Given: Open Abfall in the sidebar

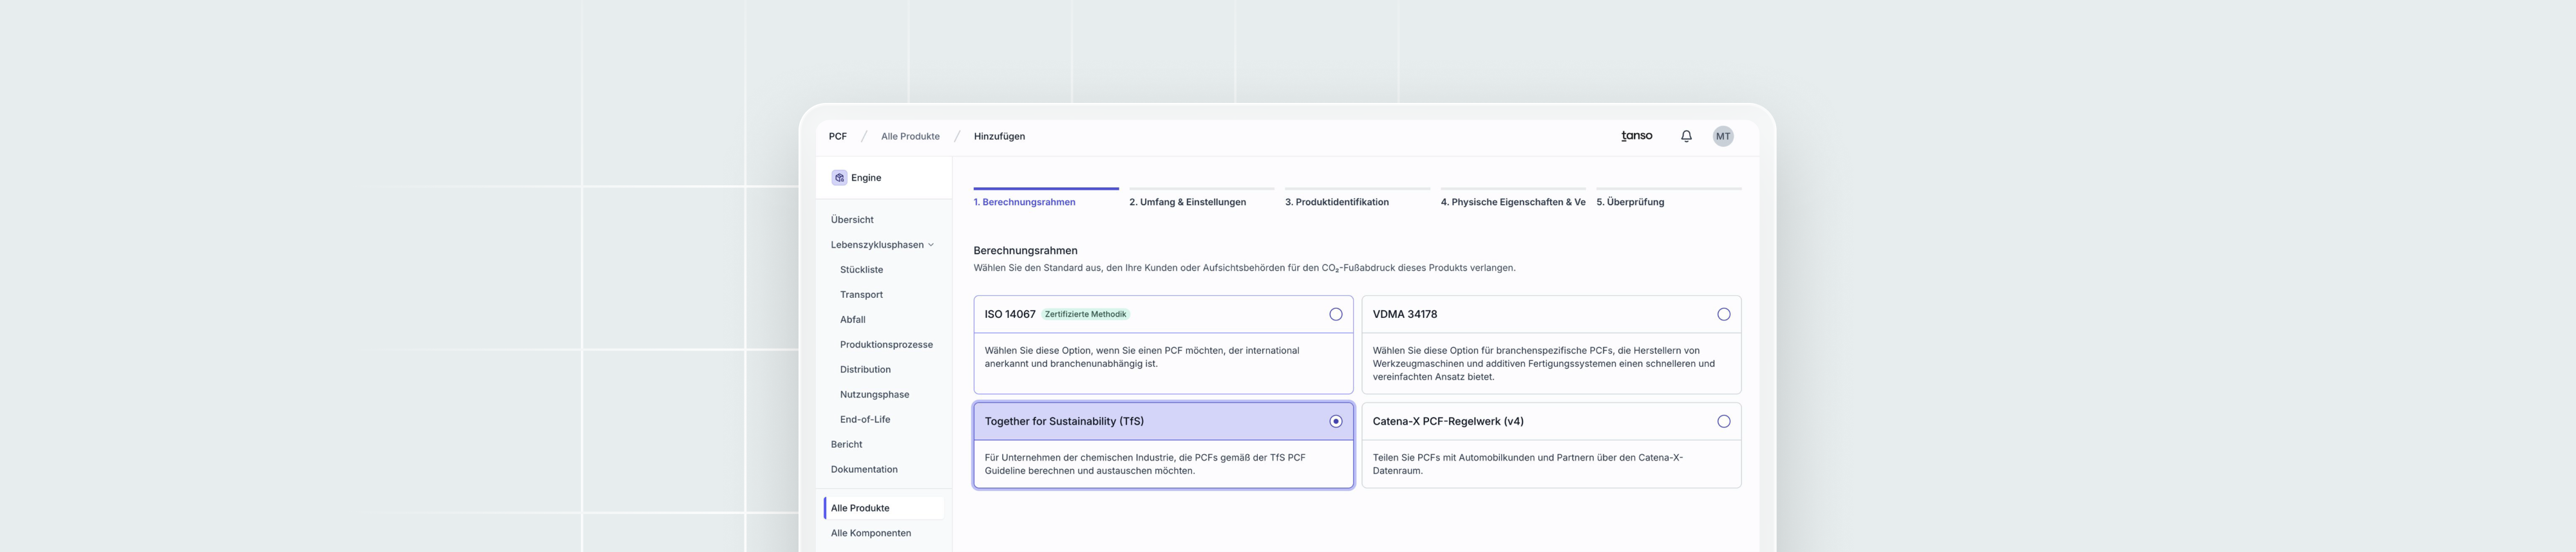Looking at the screenshot, I should pyautogui.click(x=852, y=319).
